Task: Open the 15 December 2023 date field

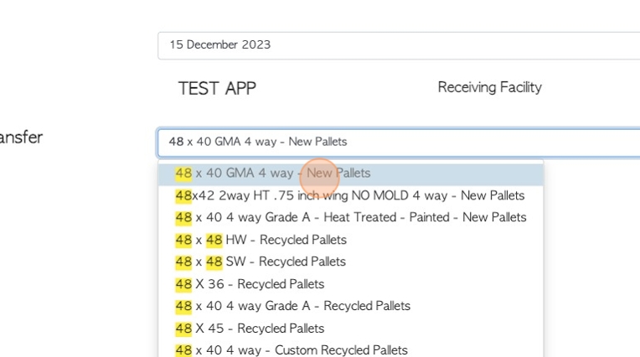Action: [x=399, y=45]
